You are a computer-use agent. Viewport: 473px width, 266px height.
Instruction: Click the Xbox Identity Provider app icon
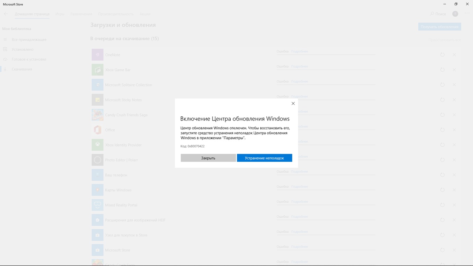(98, 145)
